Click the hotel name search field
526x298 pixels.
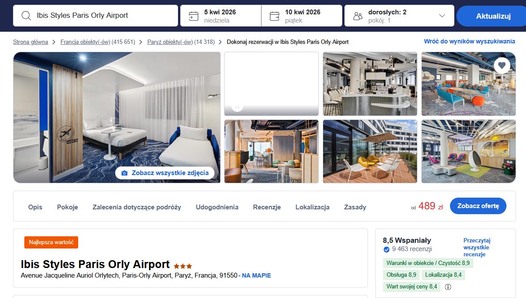(x=96, y=16)
